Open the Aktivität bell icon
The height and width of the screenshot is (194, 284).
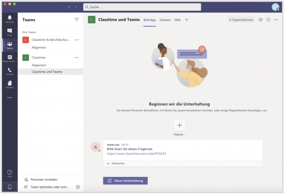pyautogui.click(x=10, y=19)
